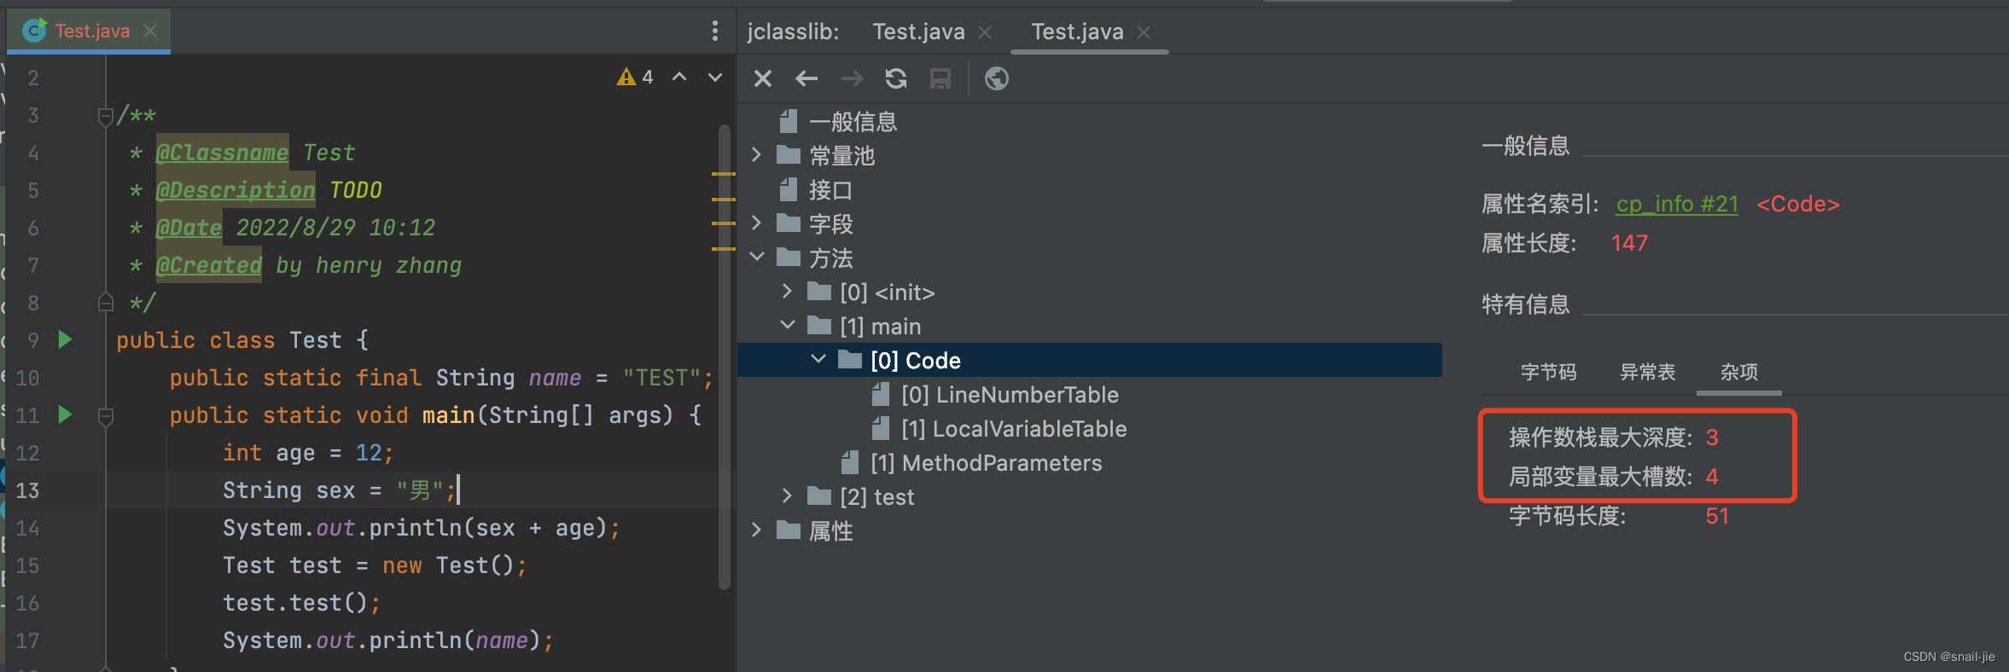This screenshot has width=2009, height=672.
Task: Click the 局部变量最大槽数 value 4
Action: click(x=1712, y=476)
